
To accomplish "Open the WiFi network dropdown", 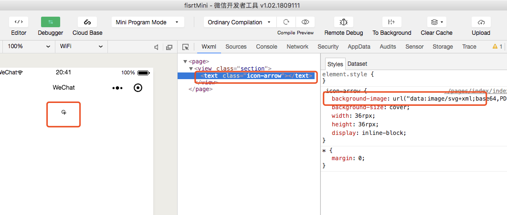I will (82, 47).
